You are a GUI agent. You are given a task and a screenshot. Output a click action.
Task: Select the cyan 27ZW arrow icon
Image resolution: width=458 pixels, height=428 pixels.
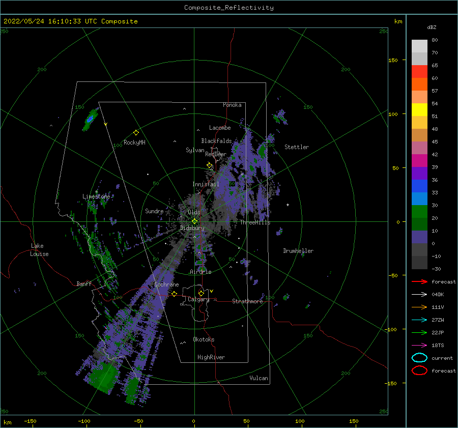(419, 320)
